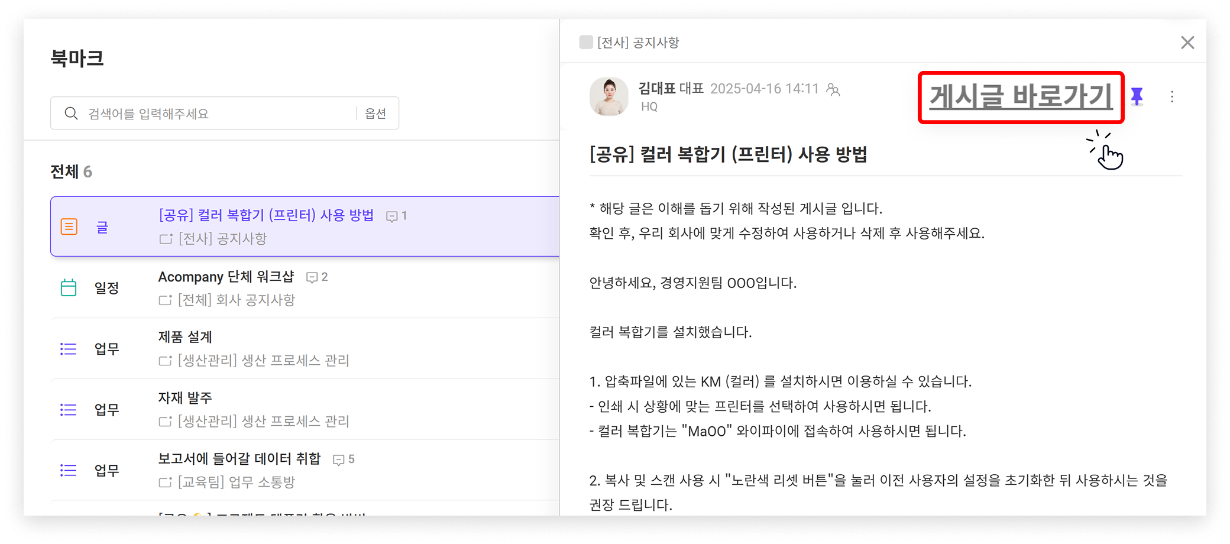Image resolution: width=1230 pixels, height=544 pixels.
Task: Open the 옵션 search options
Action: (376, 114)
